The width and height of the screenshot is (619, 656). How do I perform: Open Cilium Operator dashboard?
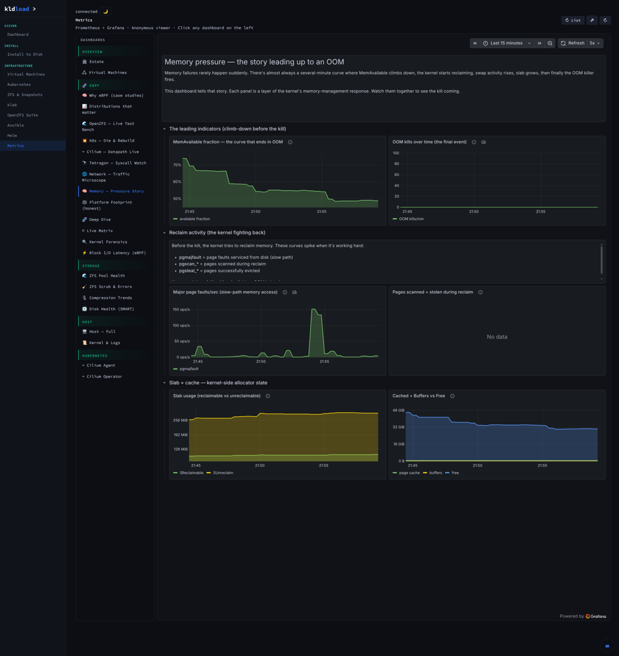point(115,377)
